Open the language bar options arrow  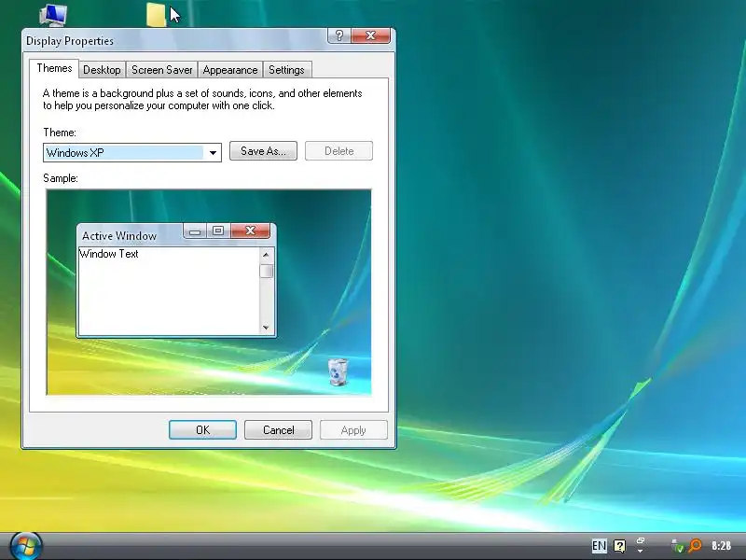pos(641,551)
